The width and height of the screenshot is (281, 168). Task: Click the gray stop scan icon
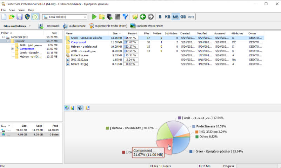tap(118, 17)
